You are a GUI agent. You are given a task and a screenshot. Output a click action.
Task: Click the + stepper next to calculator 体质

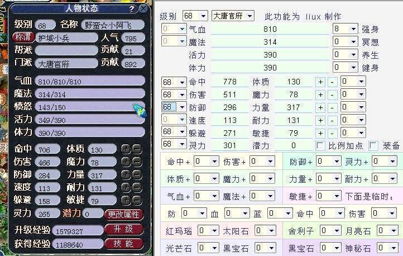320,82
